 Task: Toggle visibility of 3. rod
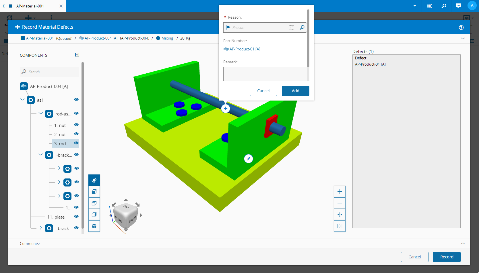coord(76,143)
